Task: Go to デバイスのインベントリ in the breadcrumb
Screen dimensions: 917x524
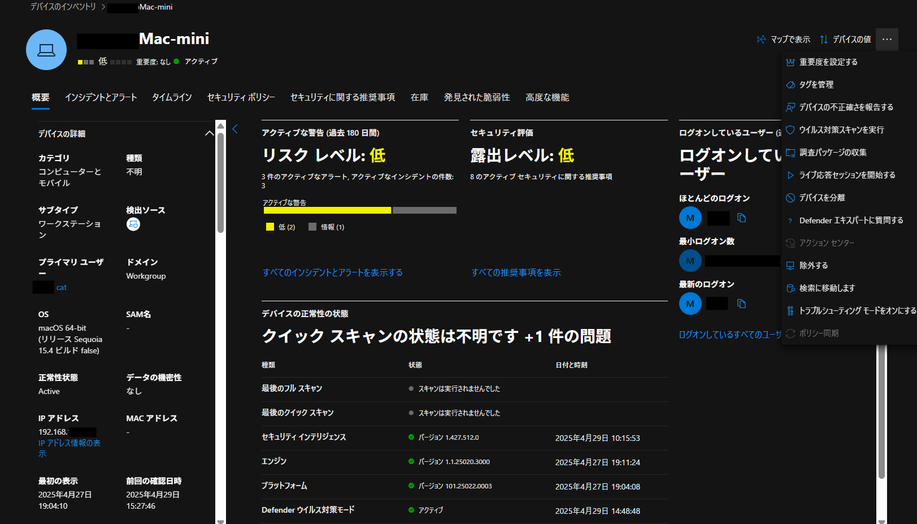Action: click(x=63, y=7)
